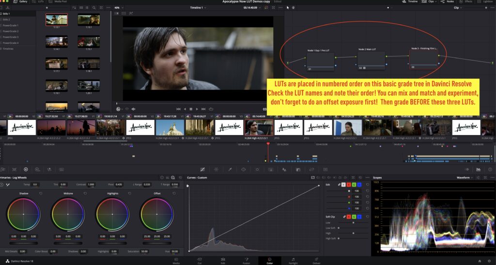Reset the Highlights color wheel
Screen dimensions: 496x265
(x=130, y=193)
